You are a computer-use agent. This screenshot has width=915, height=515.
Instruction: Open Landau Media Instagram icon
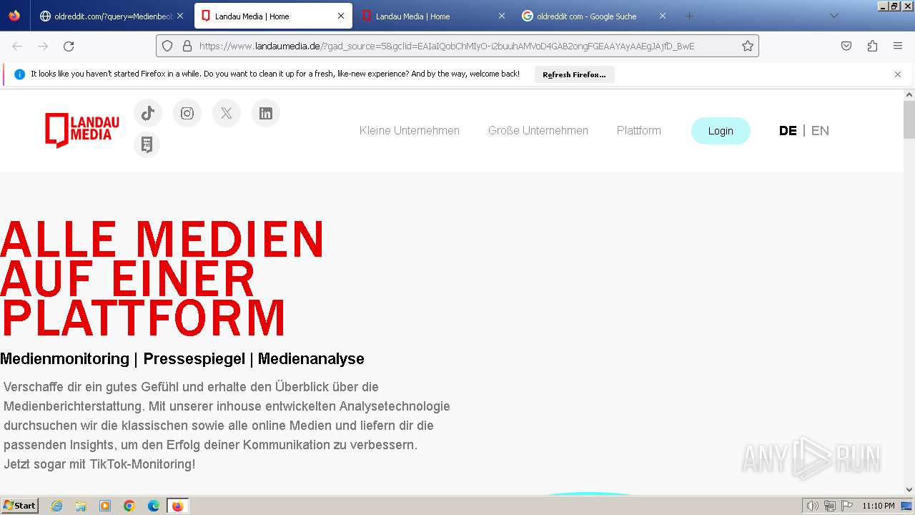pyautogui.click(x=187, y=113)
